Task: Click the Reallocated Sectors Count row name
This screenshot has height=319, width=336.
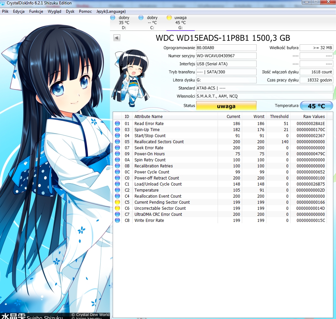Action: (x=159, y=142)
